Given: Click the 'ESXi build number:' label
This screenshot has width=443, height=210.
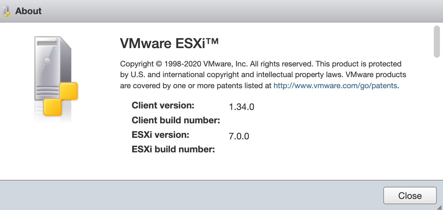Looking at the screenshot, I should coord(173,149).
